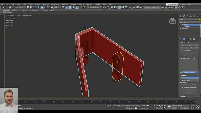Collapse the Add Operands rollout
This screenshot has width=201, height=113.
pos(185,43)
